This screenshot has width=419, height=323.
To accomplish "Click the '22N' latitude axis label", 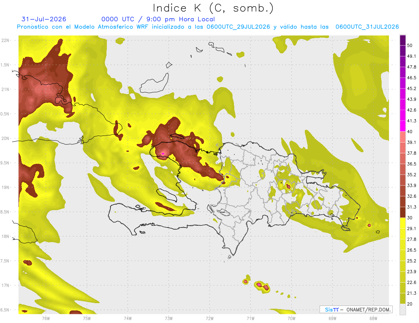I will [5, 40].
